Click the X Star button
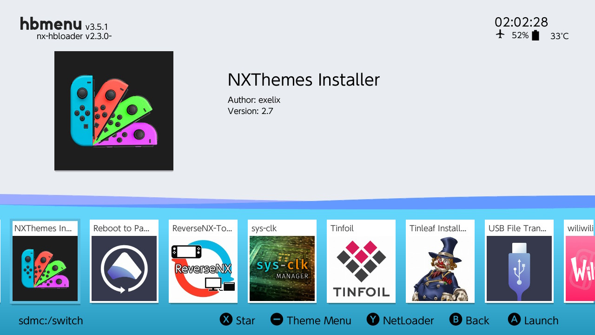 238,320
